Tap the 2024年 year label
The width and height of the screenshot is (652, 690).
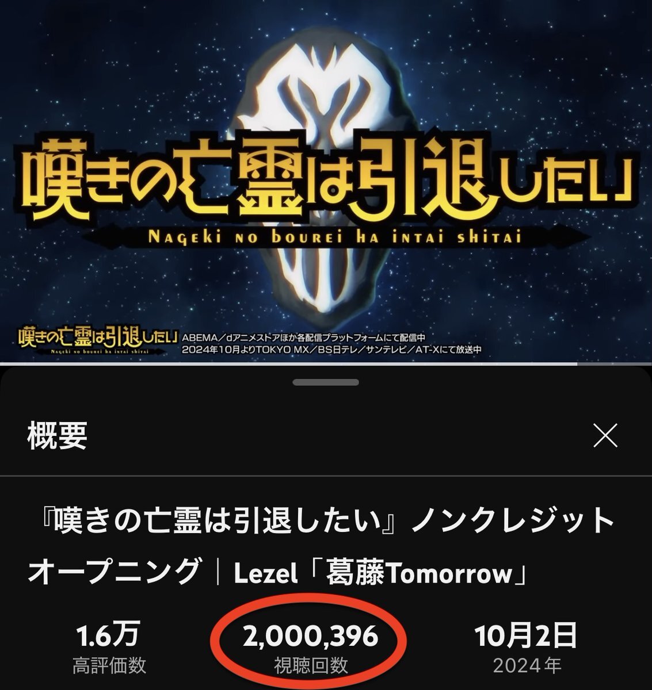527,666
